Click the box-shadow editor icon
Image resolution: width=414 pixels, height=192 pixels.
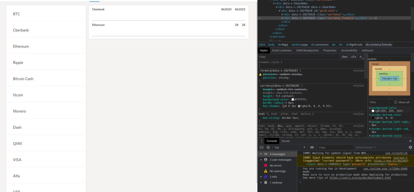click(x=283, y=106)
